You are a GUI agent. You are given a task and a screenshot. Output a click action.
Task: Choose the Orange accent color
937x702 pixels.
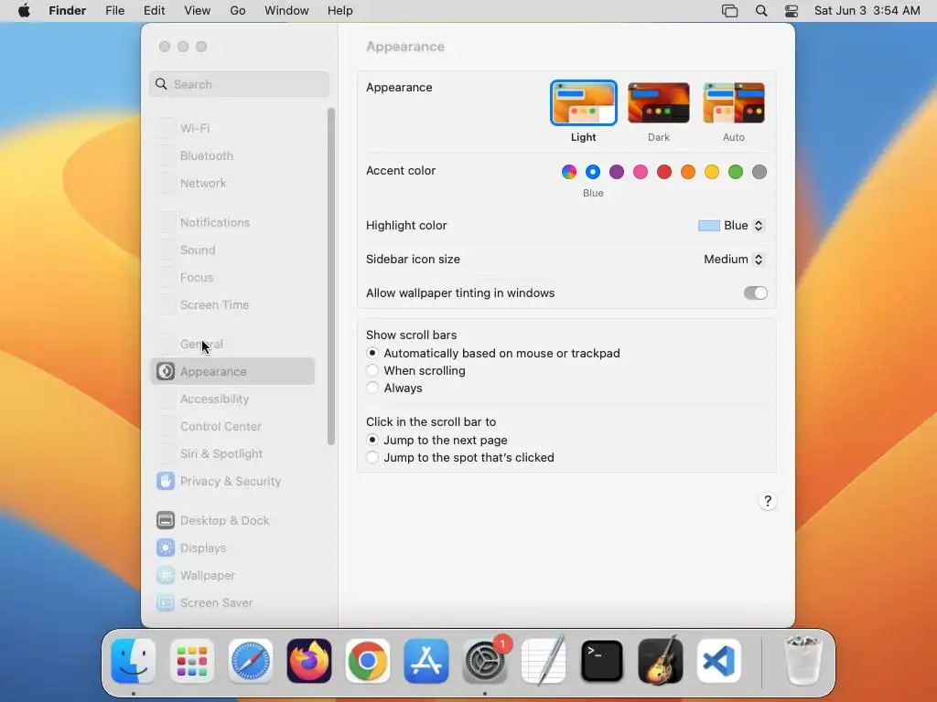[x=688, y=172]
